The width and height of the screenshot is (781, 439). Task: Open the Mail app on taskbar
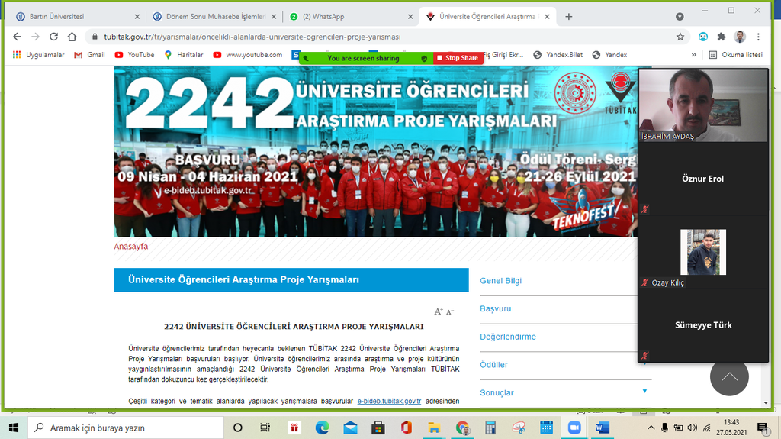coord(350,428)
